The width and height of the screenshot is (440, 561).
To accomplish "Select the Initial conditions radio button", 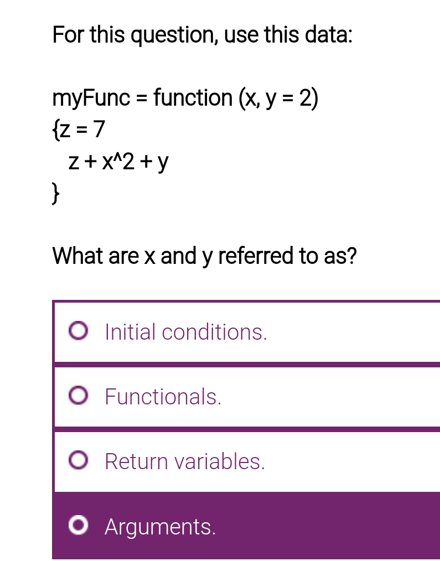I will pyautogui.click(x=79, y=331).
